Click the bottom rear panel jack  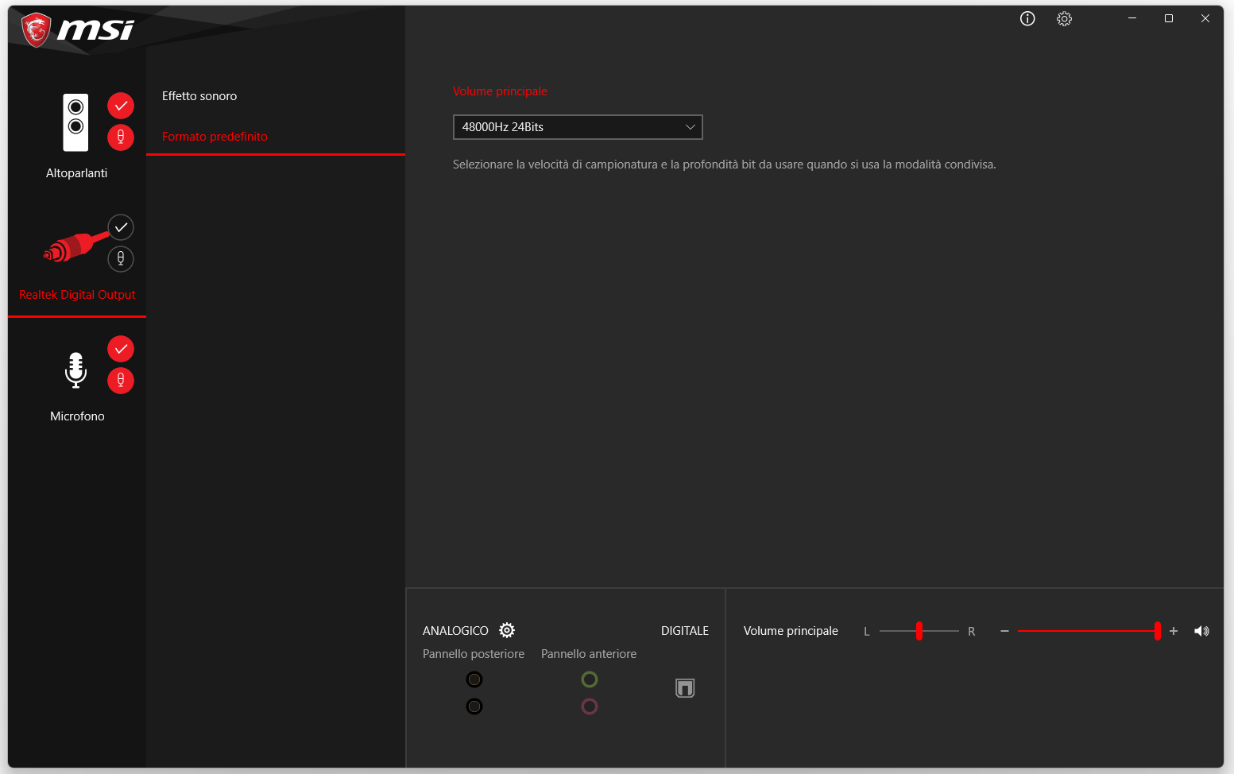coord(474,706)
